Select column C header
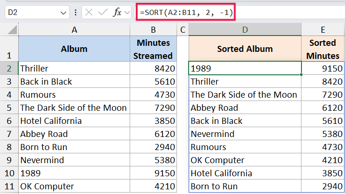The image size is (345, 194). pyautogui.click(x=183, y=29)
